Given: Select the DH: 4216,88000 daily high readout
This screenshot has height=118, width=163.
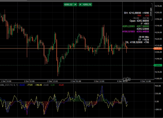Looking at the screenshot, I should coord(133,13).
